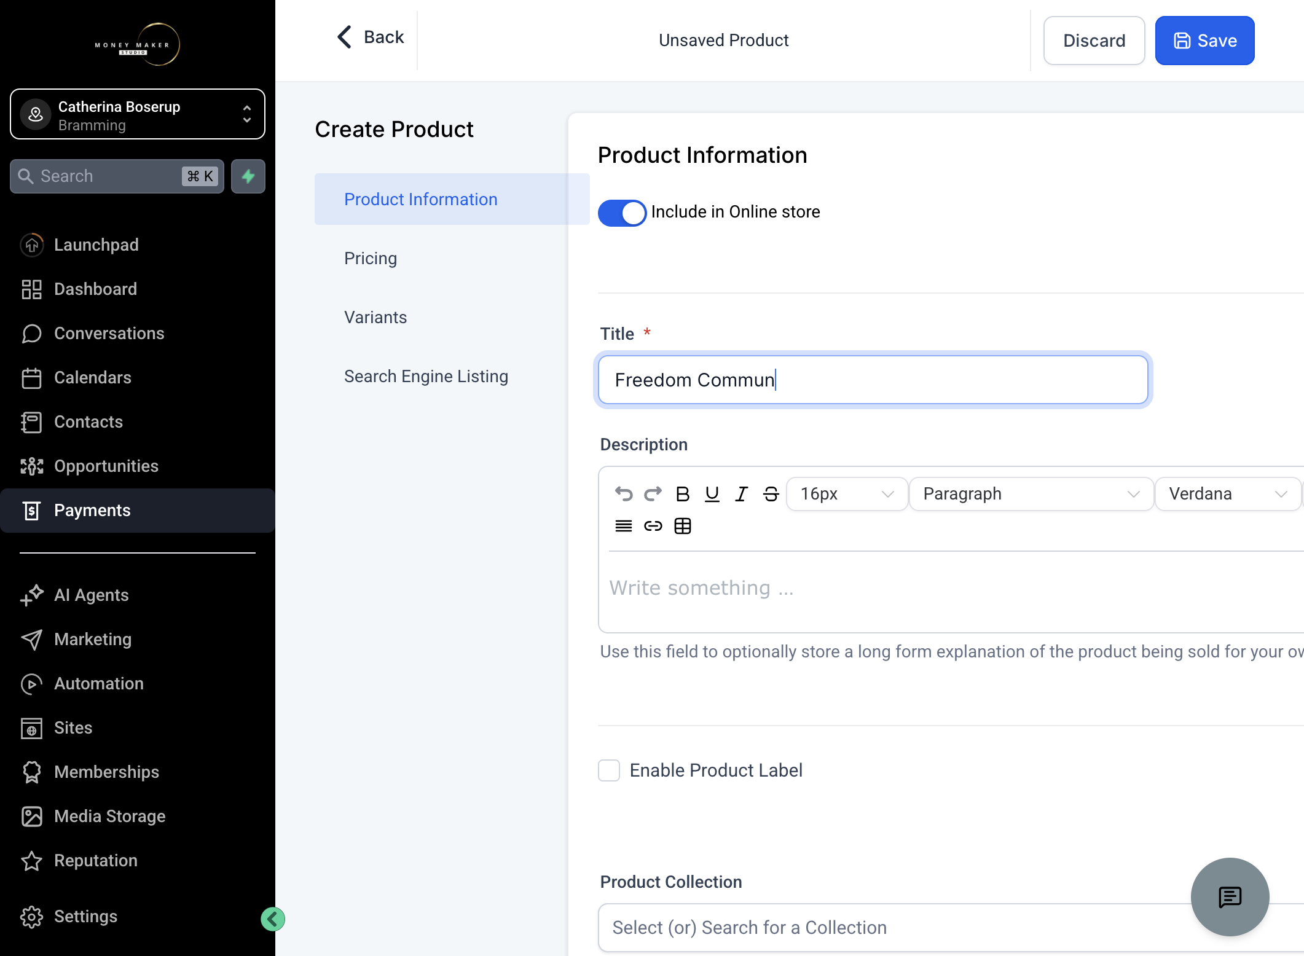
Task: Open Payments in the sidebar
Action: point(138,510)
